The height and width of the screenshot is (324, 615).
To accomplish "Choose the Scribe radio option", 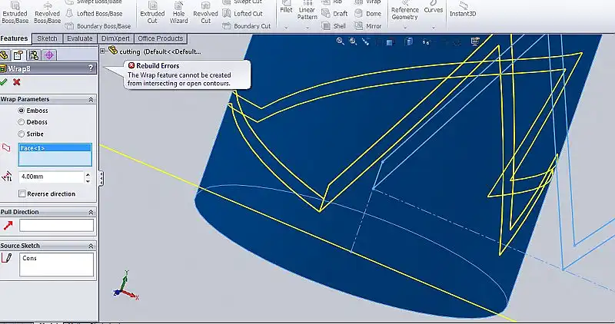I will click(x=21, y=134).
